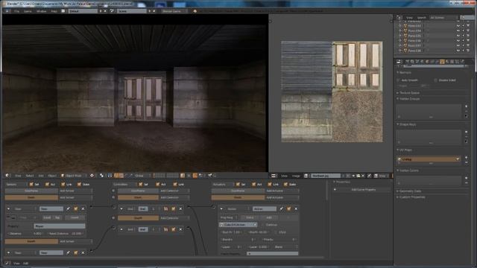Open the Outliner editor type icon
The height and width of the screenshot is (268, 477).
(x=399, y=18)
